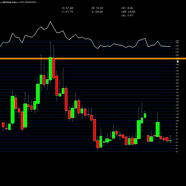Screen dimensions: 186x186
Task: Click the 155 price axis label
Action: click(x=177, y=86)
